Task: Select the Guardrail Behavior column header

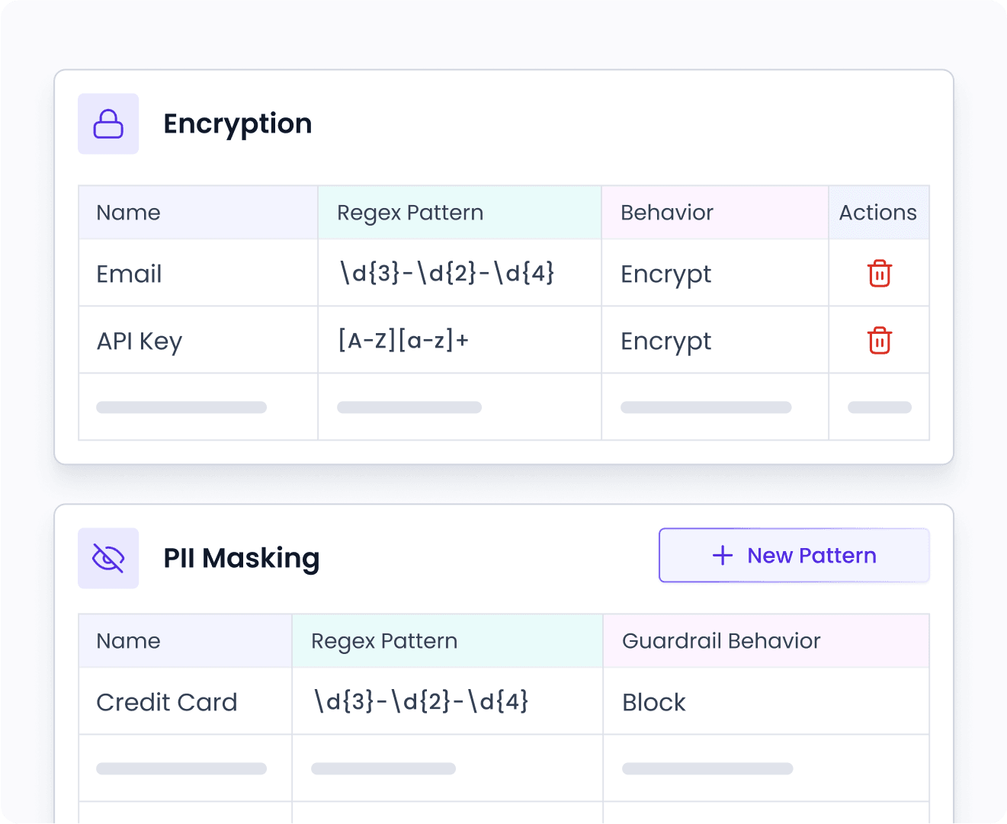Action: coord(721,640)
